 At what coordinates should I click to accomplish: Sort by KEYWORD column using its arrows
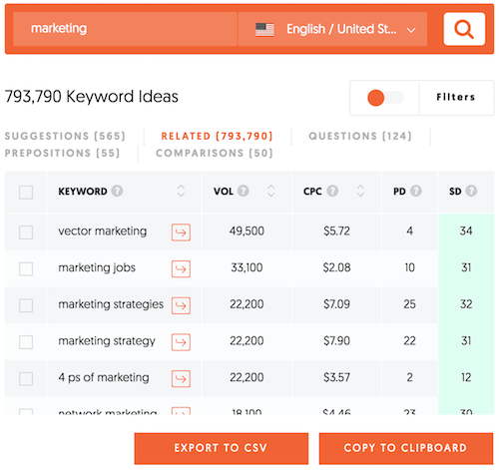pos(181,191)
